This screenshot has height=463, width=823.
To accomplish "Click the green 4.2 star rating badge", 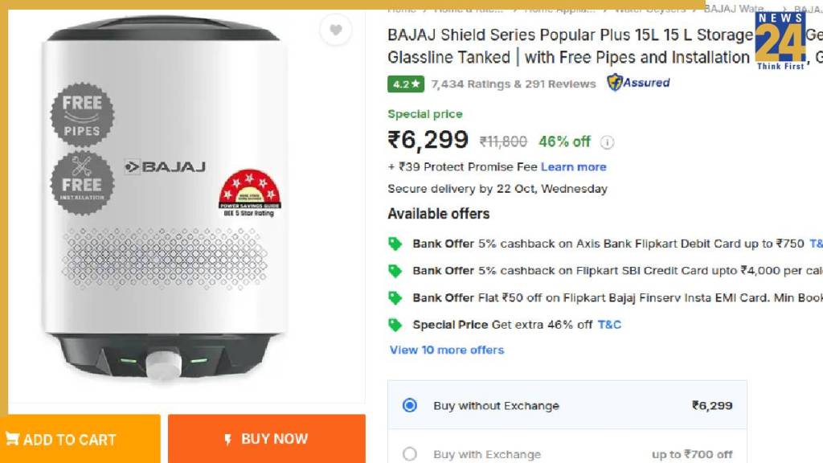I will click(406, 84).
